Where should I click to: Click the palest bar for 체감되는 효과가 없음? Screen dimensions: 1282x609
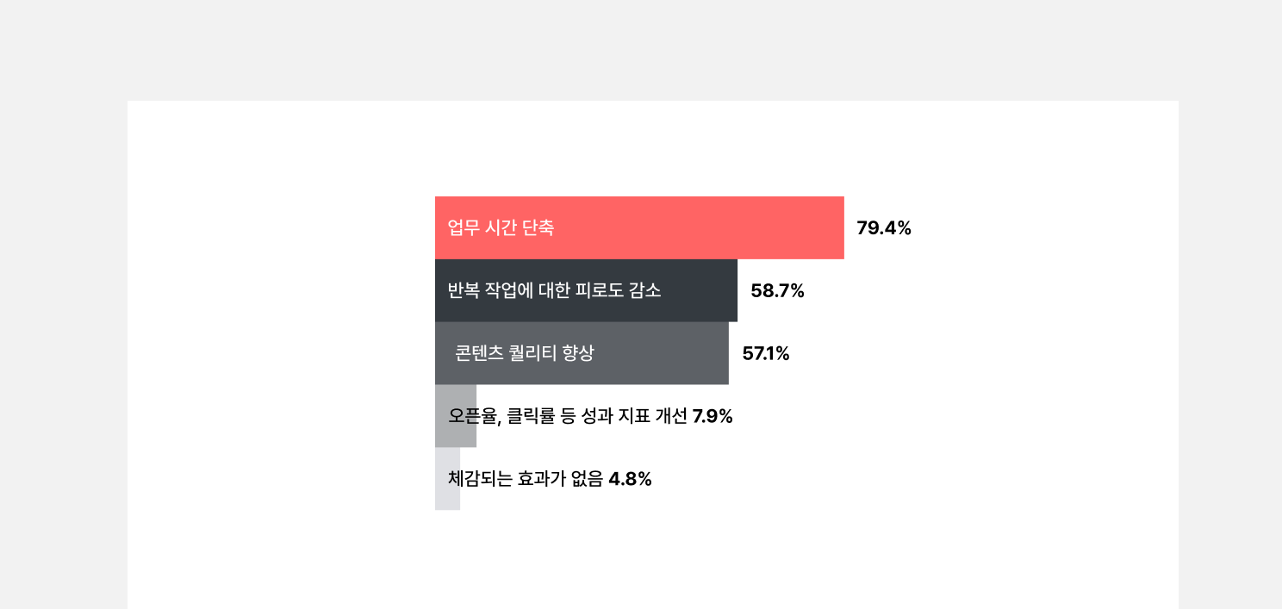447,478
